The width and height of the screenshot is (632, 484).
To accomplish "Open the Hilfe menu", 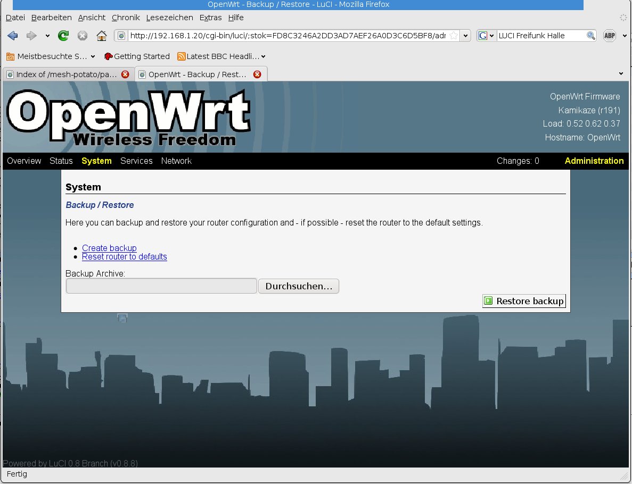I will click(236, 18).
